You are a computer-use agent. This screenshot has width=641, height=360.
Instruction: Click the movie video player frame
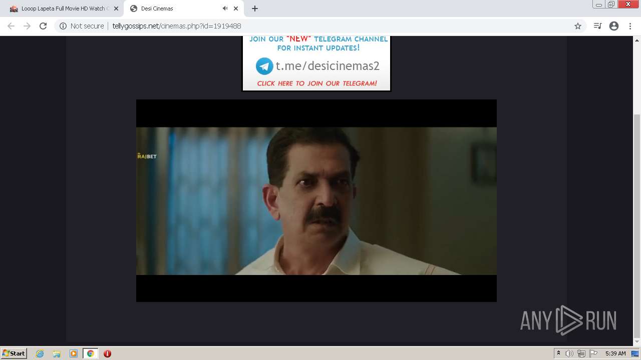316,200
